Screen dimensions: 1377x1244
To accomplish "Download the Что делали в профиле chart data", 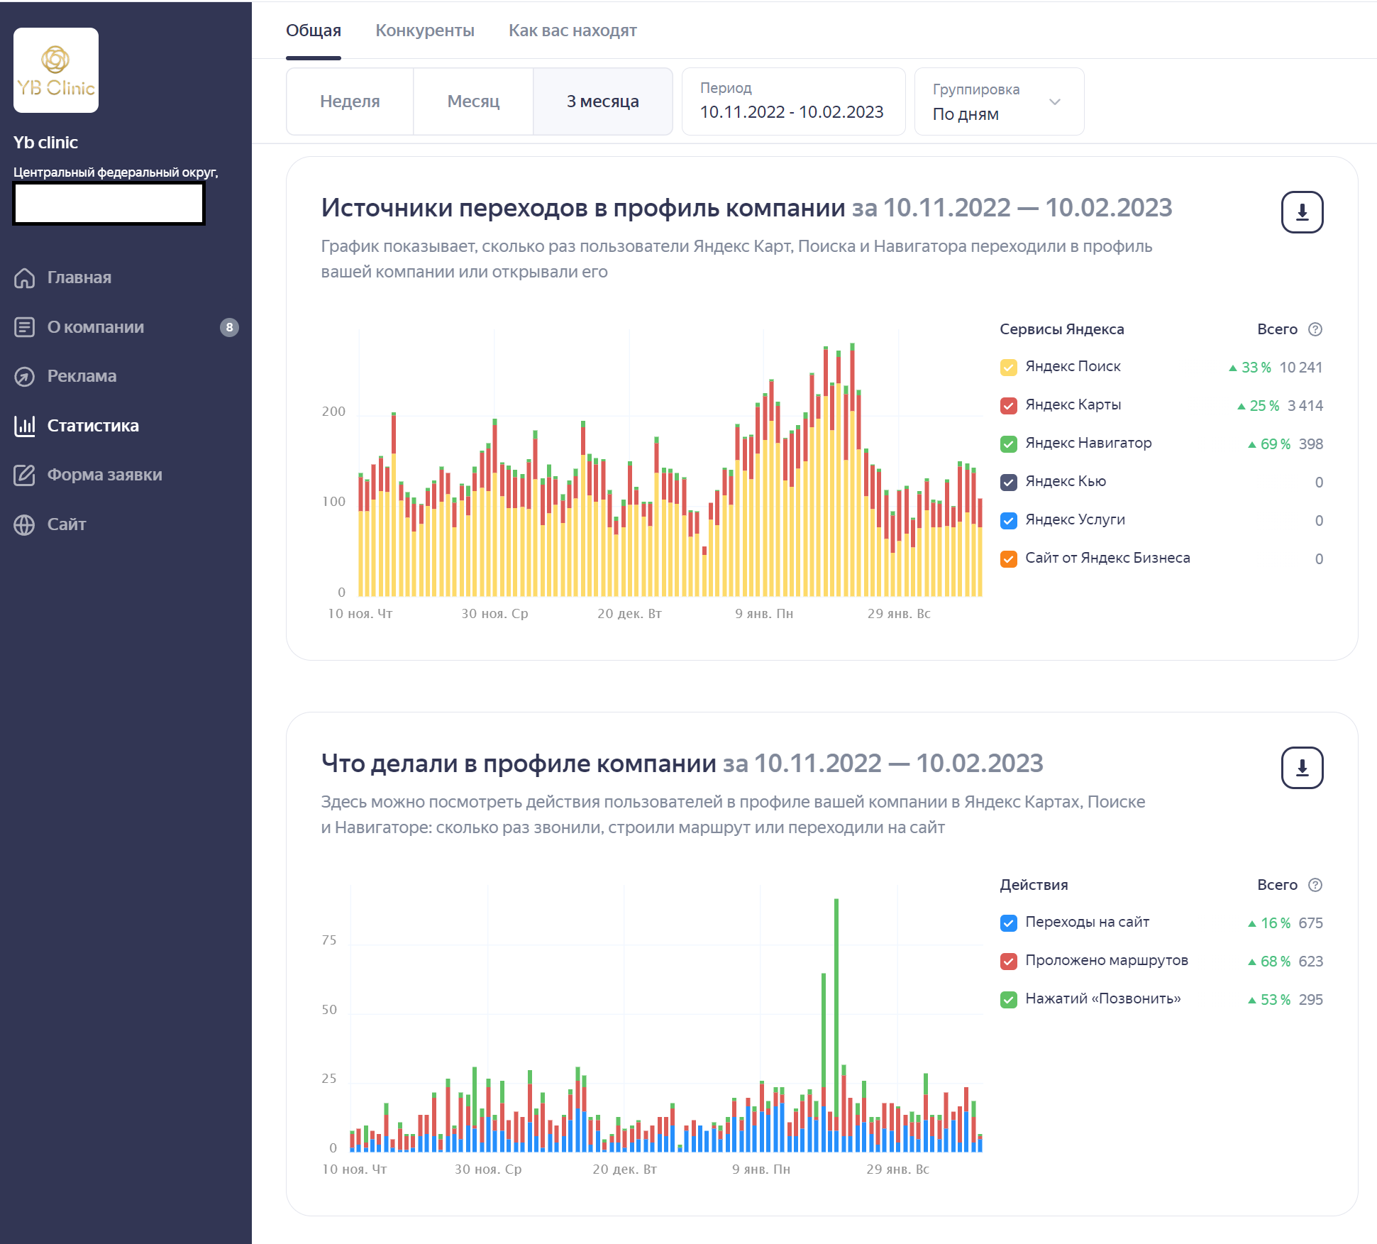I will pos(1302,768).
